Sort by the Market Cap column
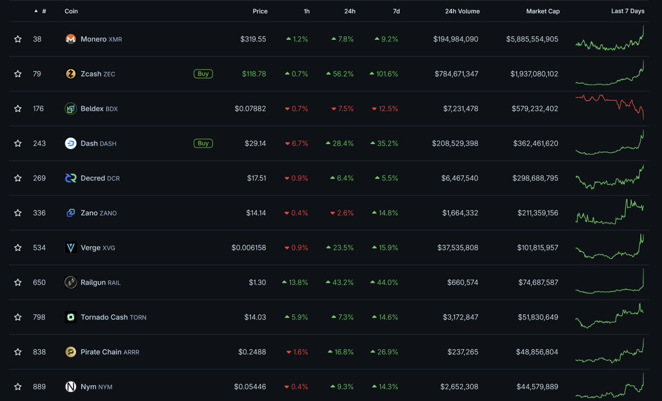Image resolution: width=662 pixels, height=401 pixels. tap(543, 11)
